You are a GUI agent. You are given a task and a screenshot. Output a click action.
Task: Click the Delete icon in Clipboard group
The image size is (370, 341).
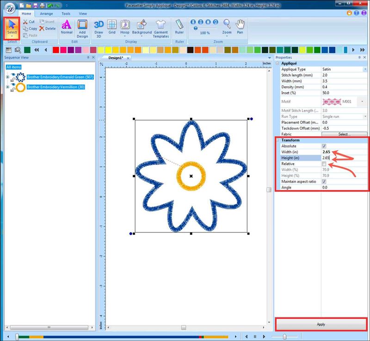48,29
